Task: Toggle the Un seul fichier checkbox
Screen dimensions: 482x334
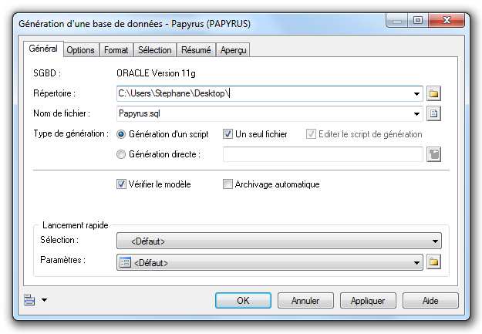Action: pyautogui.click(x=228, y=134)
